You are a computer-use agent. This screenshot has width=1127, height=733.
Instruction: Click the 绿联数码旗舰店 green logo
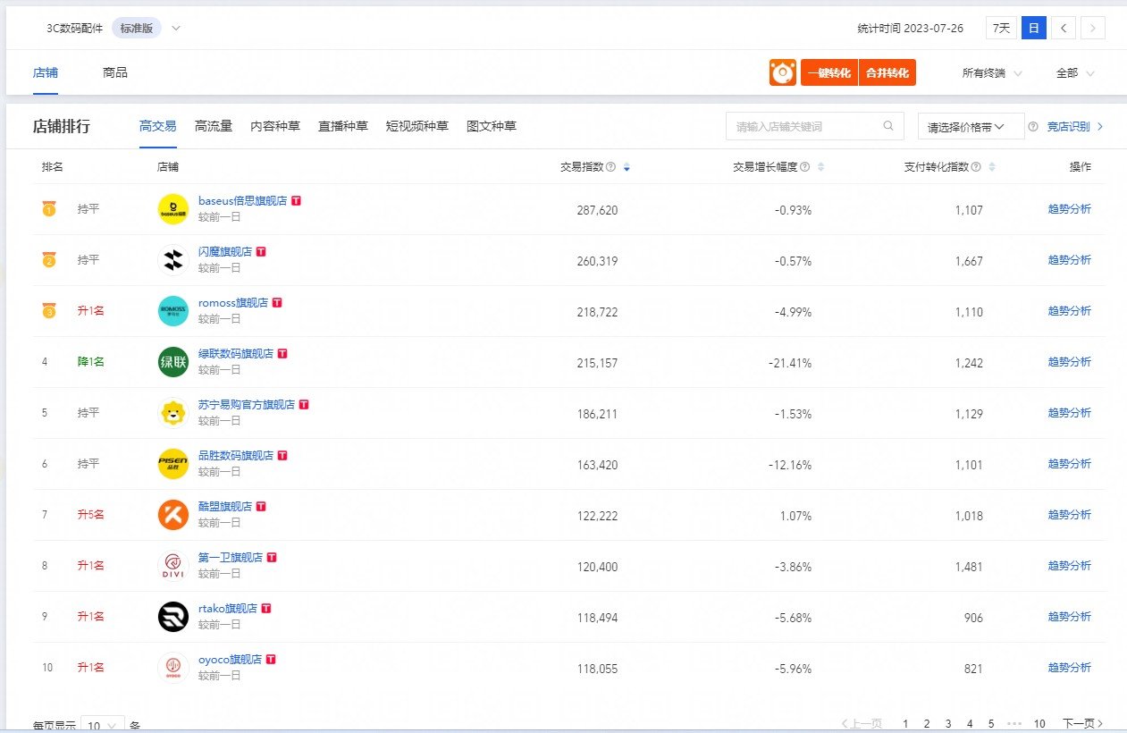[x=173, y=362]
